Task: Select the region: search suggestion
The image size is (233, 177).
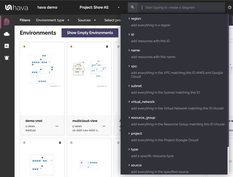Action: click(136, 19)
